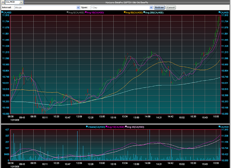This screenshot has width=231, height=168.
Task: Click the 15:55 time label on price chart
Action: [216, 117]
